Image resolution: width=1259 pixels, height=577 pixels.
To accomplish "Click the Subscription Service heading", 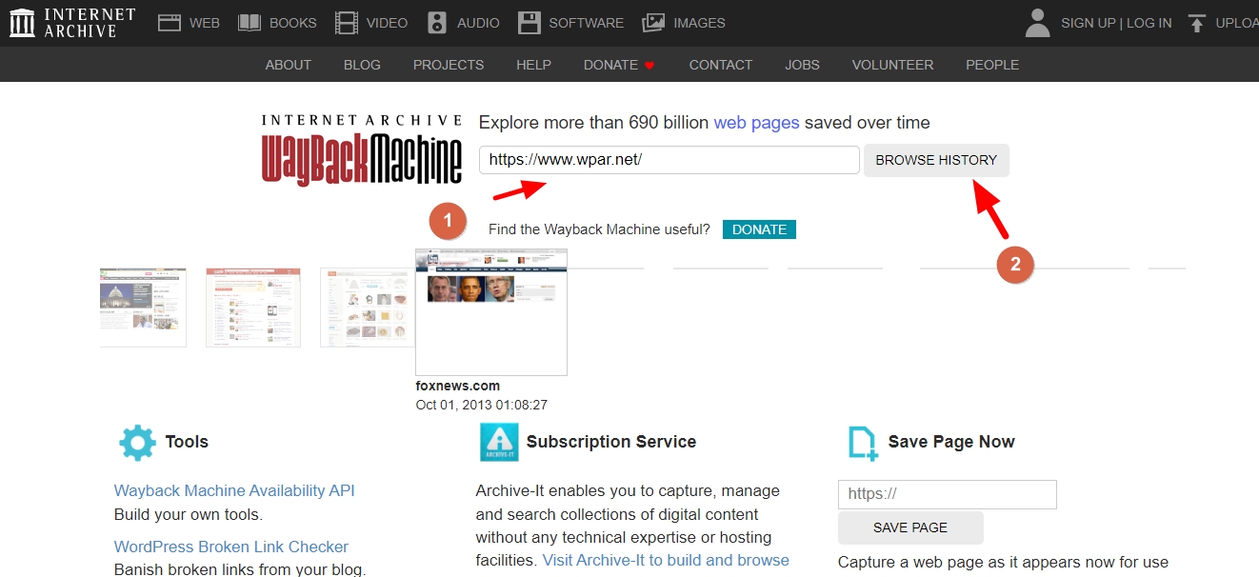I will point(611,442).
